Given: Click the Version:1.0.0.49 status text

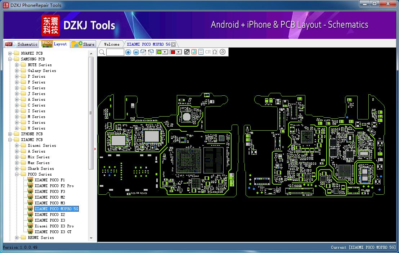Looking at the screenshot, I should (x=20, y=247).
